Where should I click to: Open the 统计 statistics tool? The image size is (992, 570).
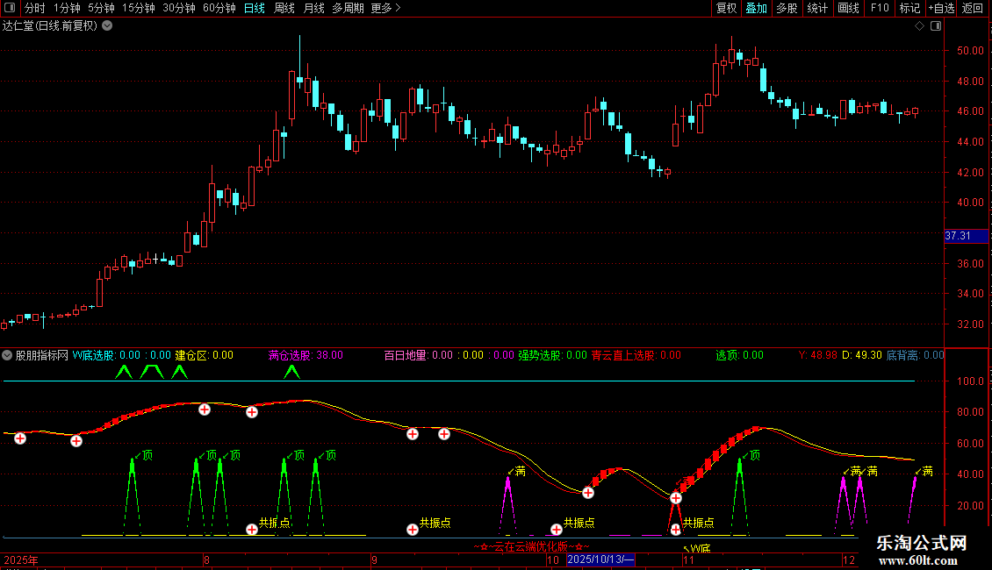[x=817, y=8]
